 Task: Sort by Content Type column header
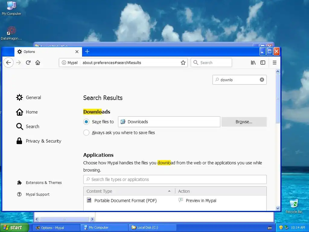129,191
